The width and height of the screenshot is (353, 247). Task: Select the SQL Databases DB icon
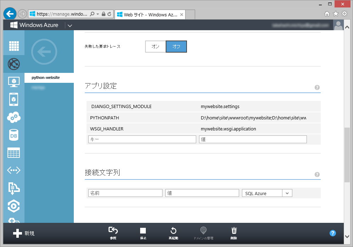pos(14,135)
